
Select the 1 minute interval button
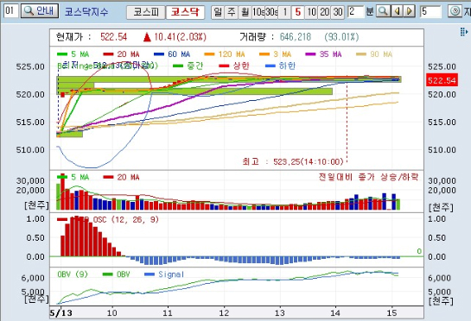pyautogui.click(x=285, y=12)
